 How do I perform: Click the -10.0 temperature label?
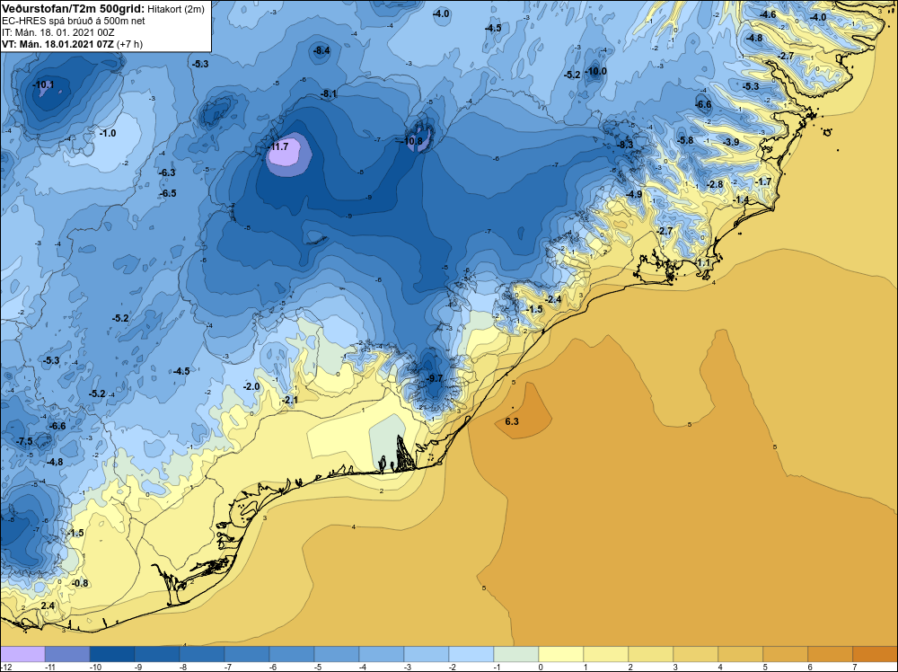pos(595,72)
